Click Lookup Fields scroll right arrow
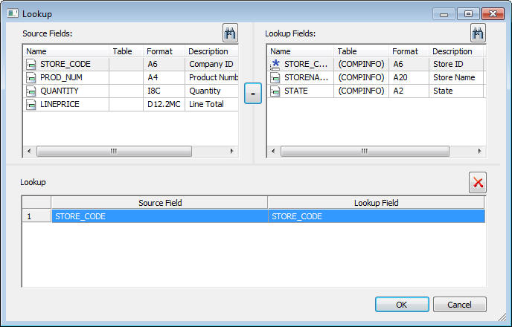Image resolution: width=512 pixels, height=327 pixels. click(479, 151)
